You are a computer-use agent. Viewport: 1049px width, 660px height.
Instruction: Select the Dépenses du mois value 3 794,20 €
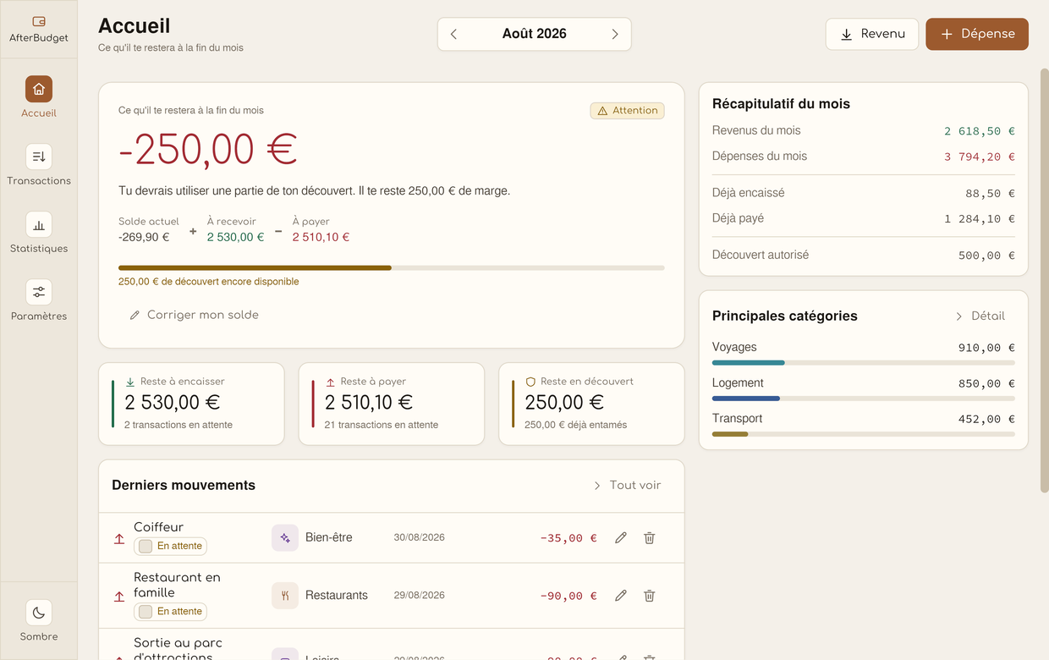(x=980, y=157)
